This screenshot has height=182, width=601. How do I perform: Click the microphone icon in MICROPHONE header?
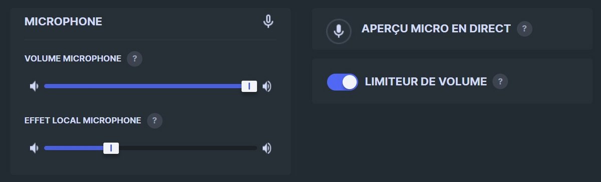coord(268,21)
